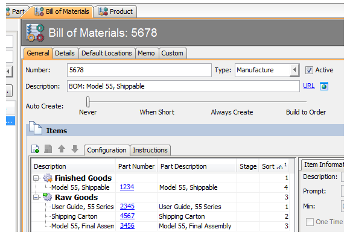Select the General tab
The width and height of the screenshot is (350, 235).
click(38, 53)
